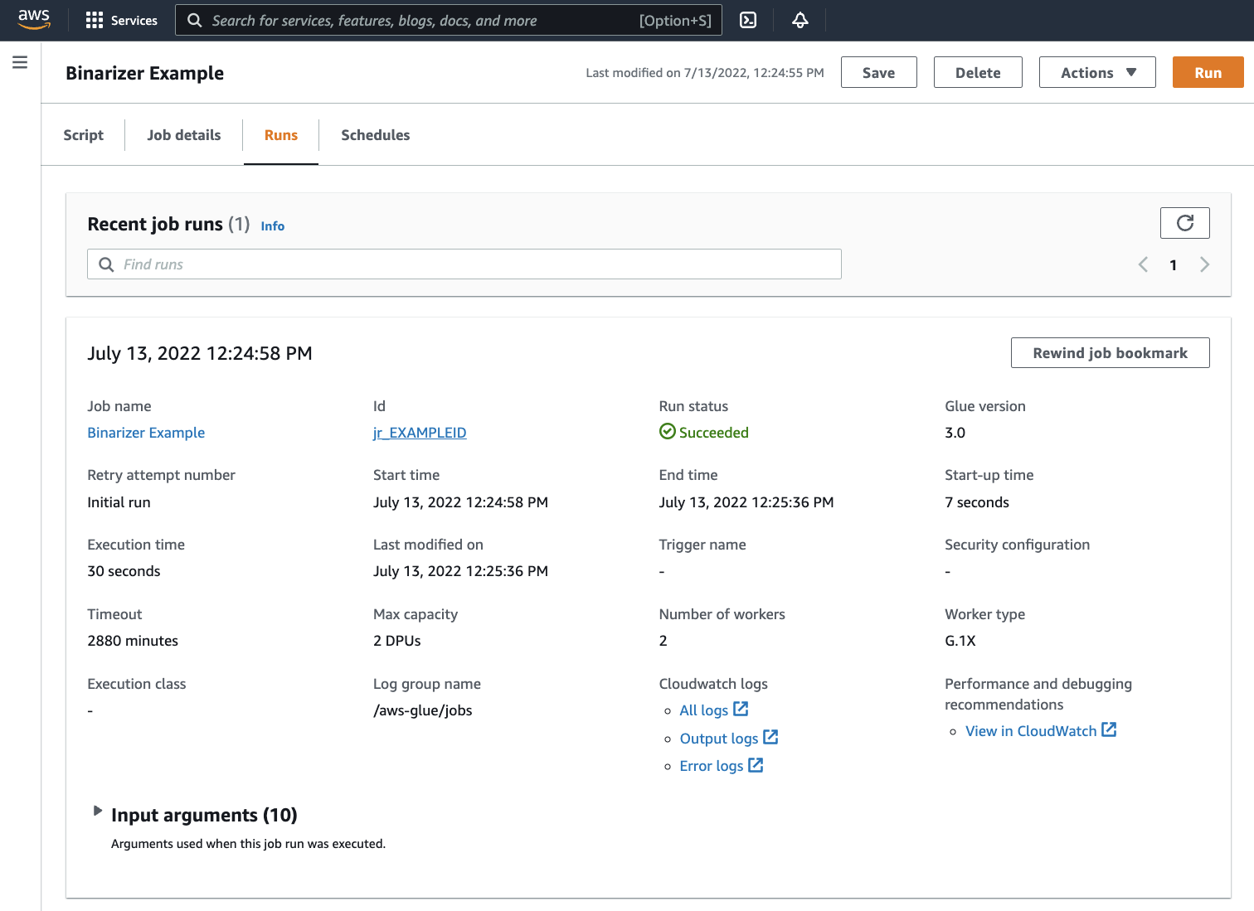
Task: Open the Job details tab
Action: (x=183, y=135)
